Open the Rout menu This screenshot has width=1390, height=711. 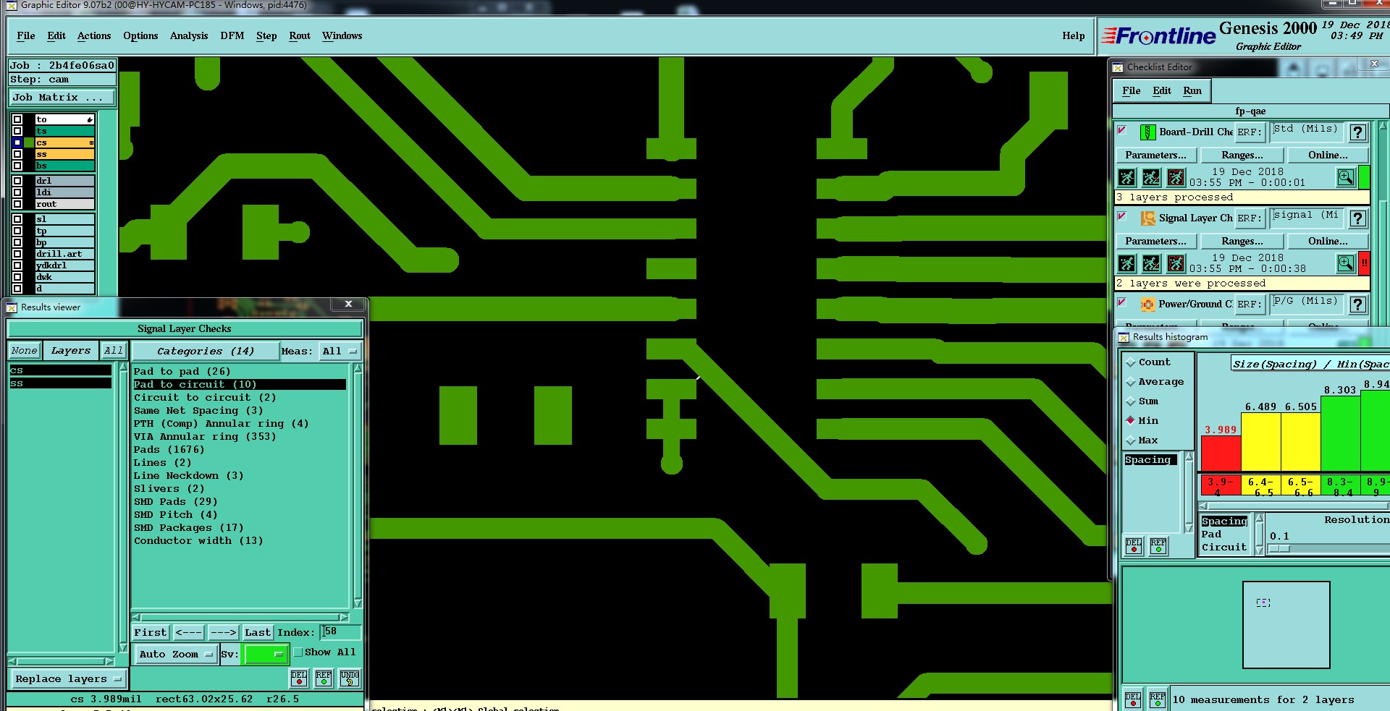[300, 36]
